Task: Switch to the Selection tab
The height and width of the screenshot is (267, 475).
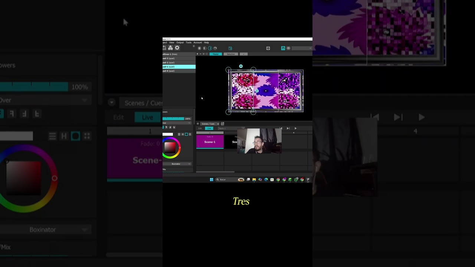Action: pyautogui.click(x=231, y=54)
